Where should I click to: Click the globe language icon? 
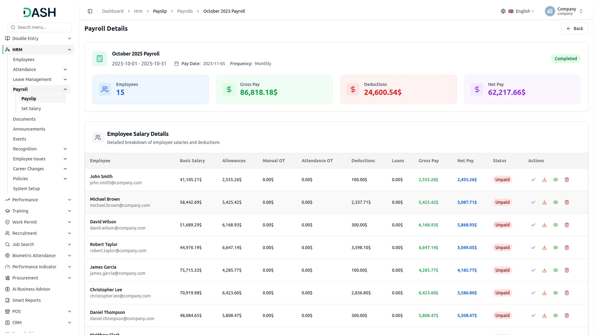pos(503,11)
